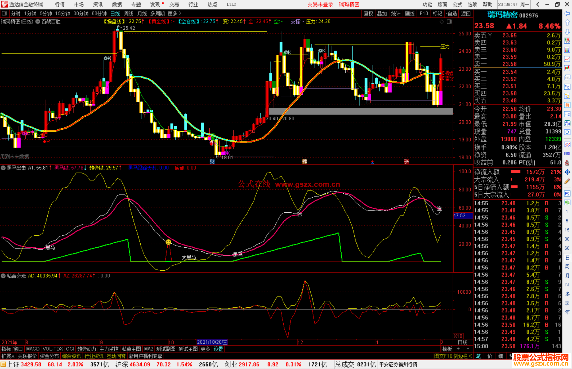Click the FS icon in right sidebar
The height and width of the screenshot is (369, 572).
(x=567, y=194)
